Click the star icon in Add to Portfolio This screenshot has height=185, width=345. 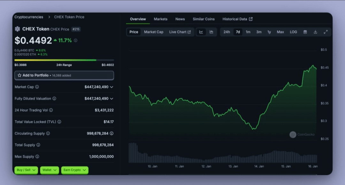[x=19, y=75]
